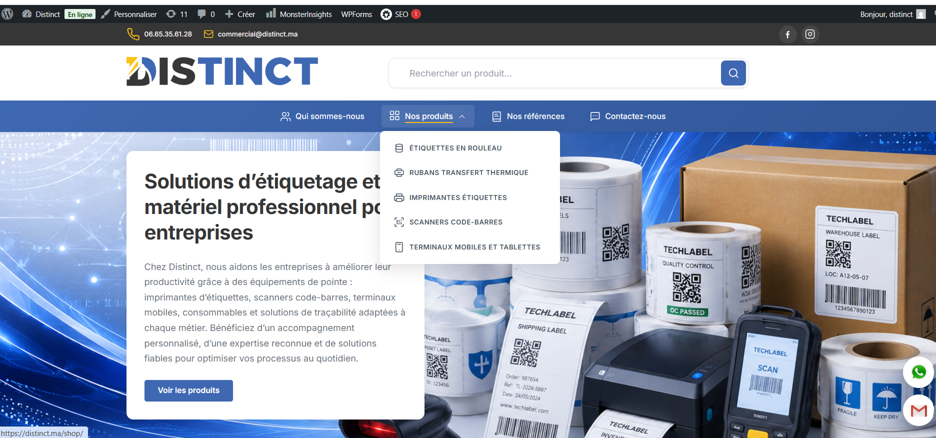The image size is (936, 438).
Task: Click the blue search magnifier button
Action: click(x=733, y=73)
